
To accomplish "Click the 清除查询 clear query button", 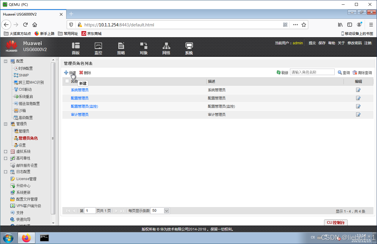I will click(362, 72).
